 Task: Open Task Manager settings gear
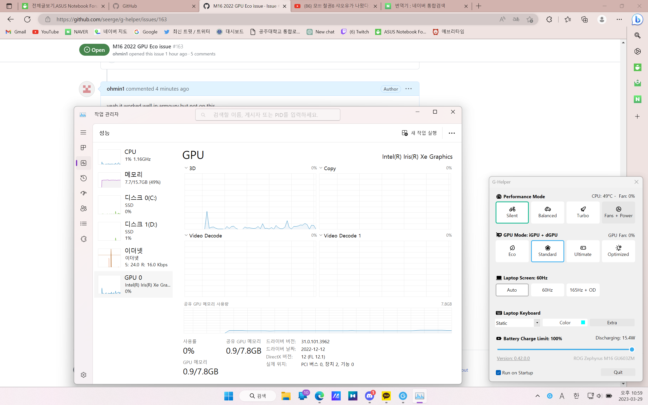click(83, 375)
